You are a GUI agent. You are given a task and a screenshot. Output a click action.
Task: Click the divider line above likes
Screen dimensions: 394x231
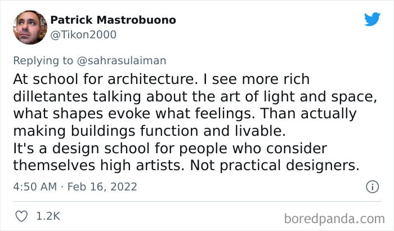pos(197,201)
